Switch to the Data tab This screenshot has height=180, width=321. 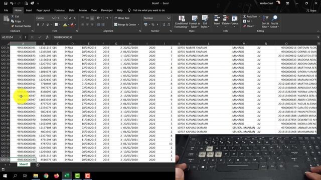(71, 10)
